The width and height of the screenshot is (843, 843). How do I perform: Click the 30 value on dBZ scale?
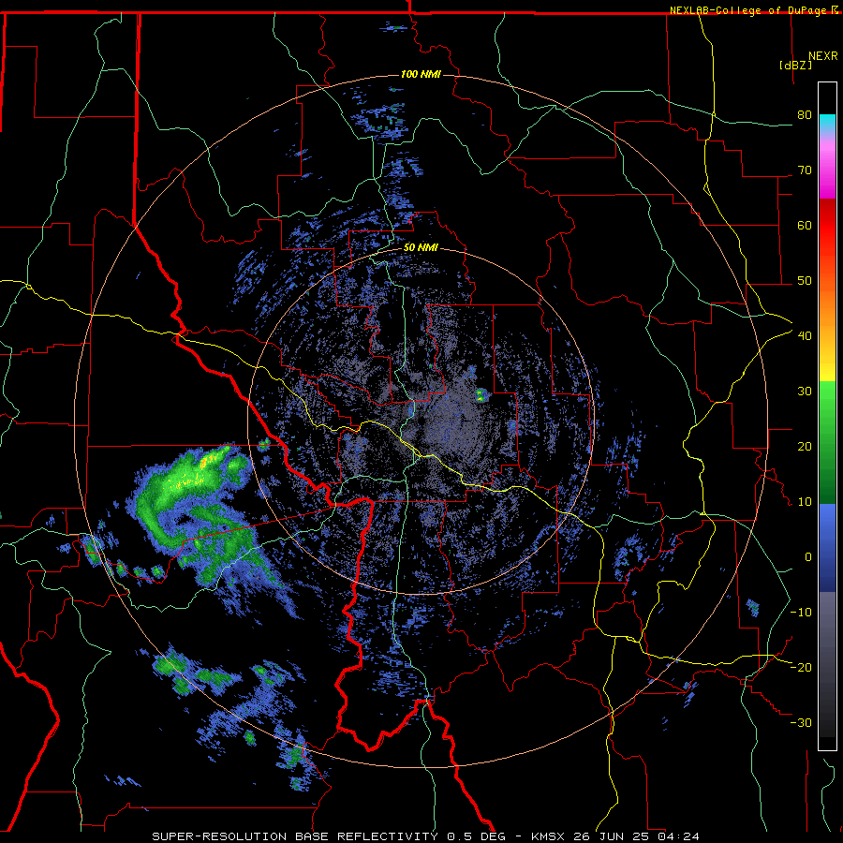coord(805,392)
